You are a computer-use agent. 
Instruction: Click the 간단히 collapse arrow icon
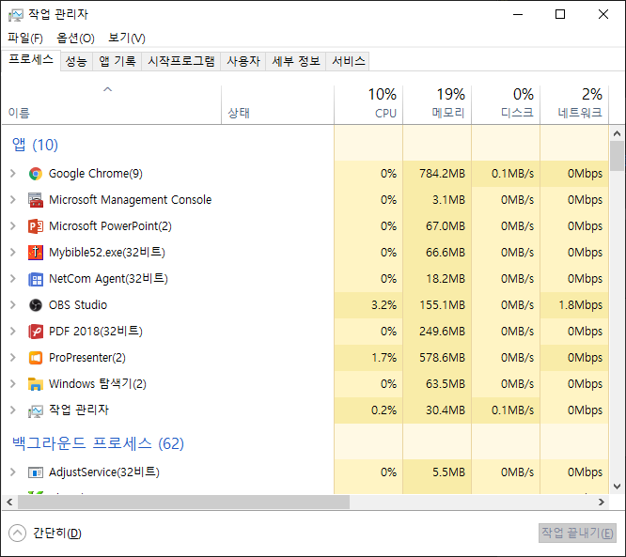[x=17, y=534]
